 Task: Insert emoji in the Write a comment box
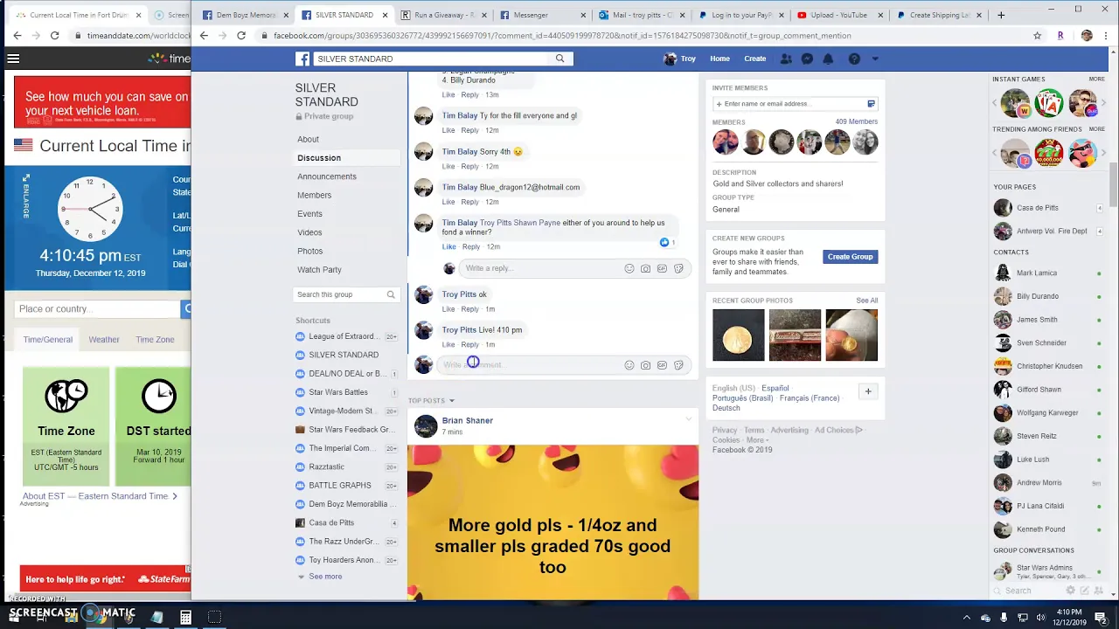pos(629,365)
